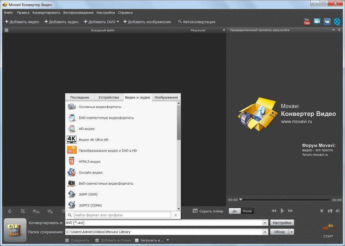Select Веб-совместимые видеоформаты group
Screen dimensions: 345x246
[x=121, y=183]
